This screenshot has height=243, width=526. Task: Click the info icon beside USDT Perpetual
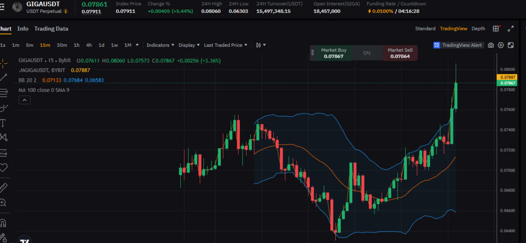tap(65, 11)
